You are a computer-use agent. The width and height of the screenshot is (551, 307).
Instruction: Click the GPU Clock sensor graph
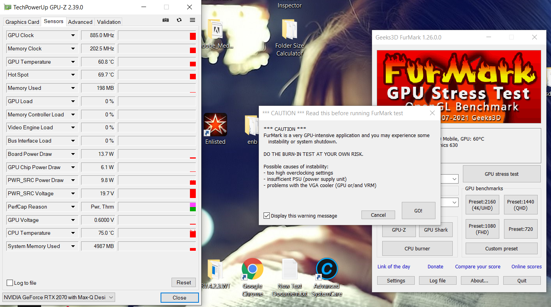[x=157, y=36]
